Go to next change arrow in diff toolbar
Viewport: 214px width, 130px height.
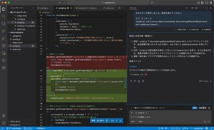pos(121,120)
